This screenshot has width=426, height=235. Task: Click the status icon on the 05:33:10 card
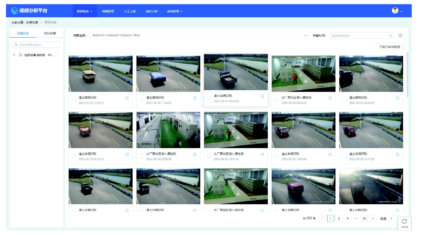[x=127, y=154]
